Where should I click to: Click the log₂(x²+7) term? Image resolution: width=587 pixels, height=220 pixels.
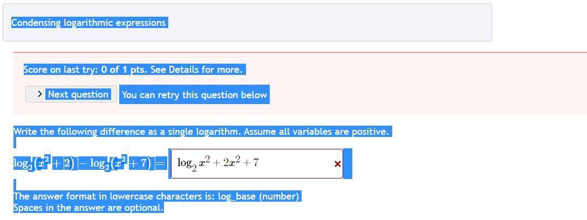click(x=120, y=163)
